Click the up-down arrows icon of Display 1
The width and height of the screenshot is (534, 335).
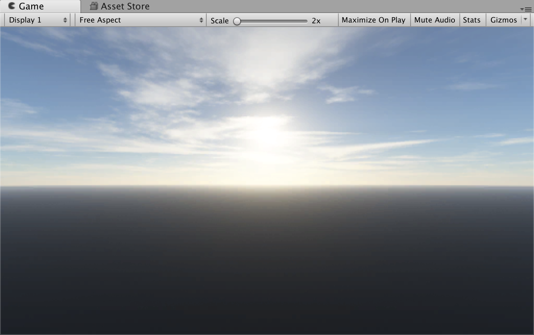click(65, 20)
